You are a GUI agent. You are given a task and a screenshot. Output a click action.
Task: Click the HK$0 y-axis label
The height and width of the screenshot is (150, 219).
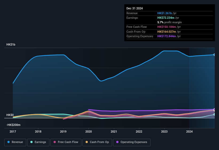tap(10, 115)
